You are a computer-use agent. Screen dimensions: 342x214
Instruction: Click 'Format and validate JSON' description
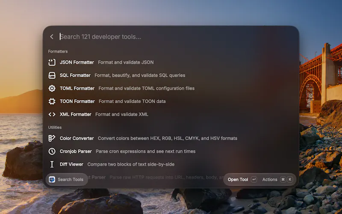(x=126, y=62)
